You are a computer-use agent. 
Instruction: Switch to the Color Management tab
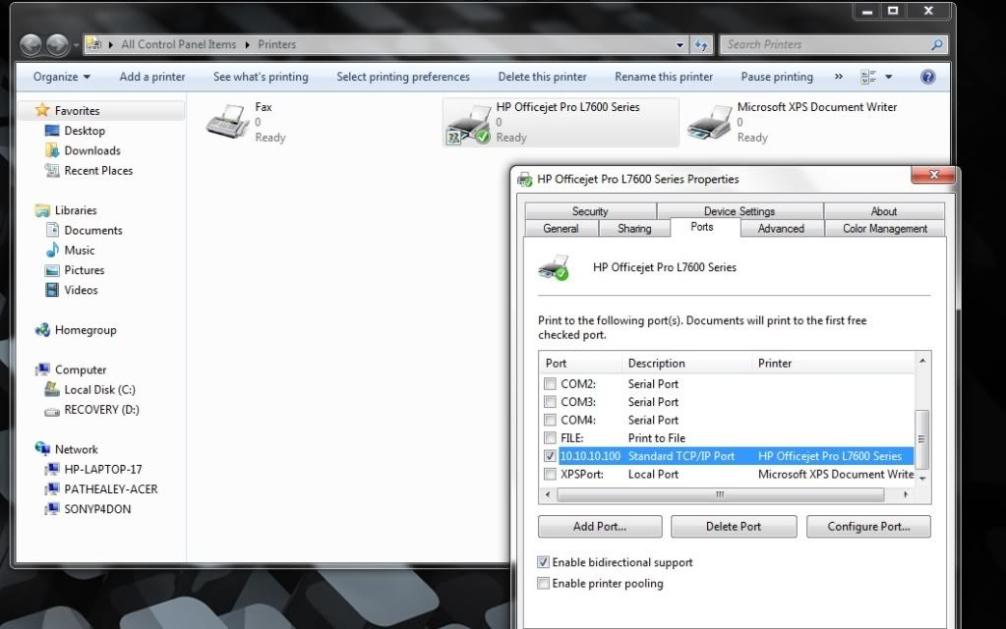pos(885,228)
